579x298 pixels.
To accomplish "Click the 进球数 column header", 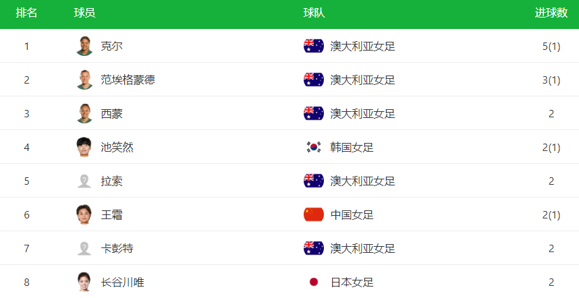I will (551, 13).
